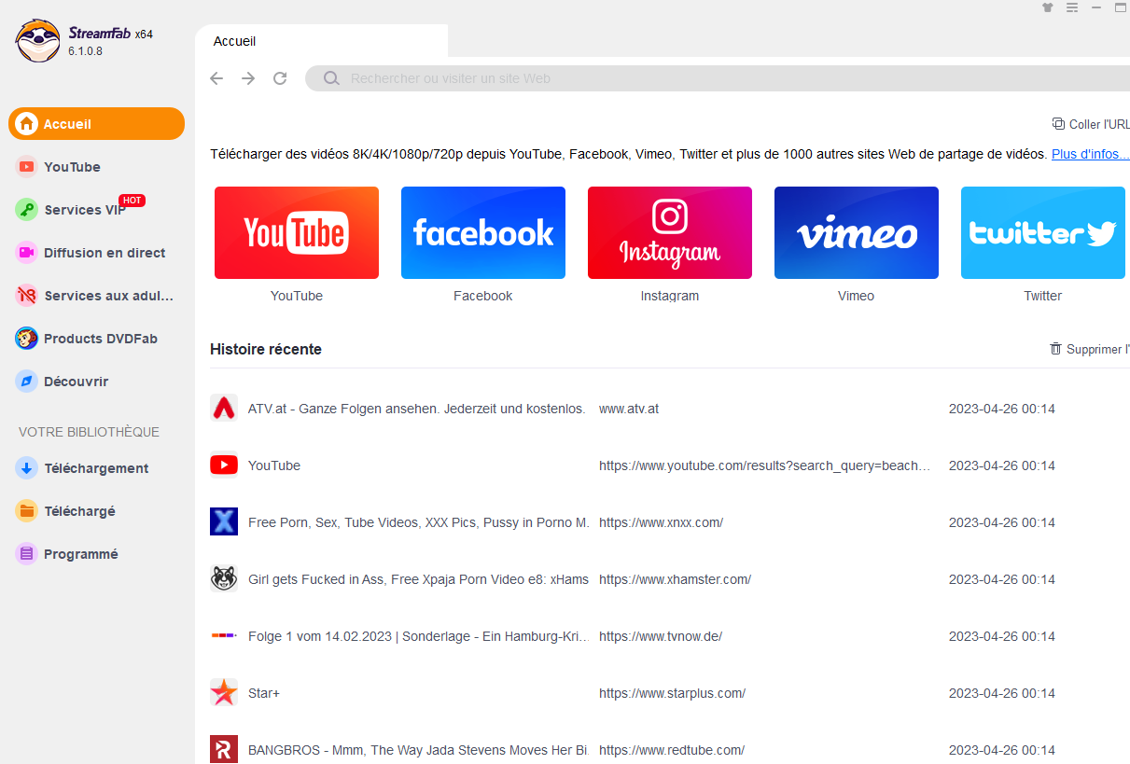Viewport: 1130px width, 764px height.
Task: Open Téléchargement library section
Action: 97,468
